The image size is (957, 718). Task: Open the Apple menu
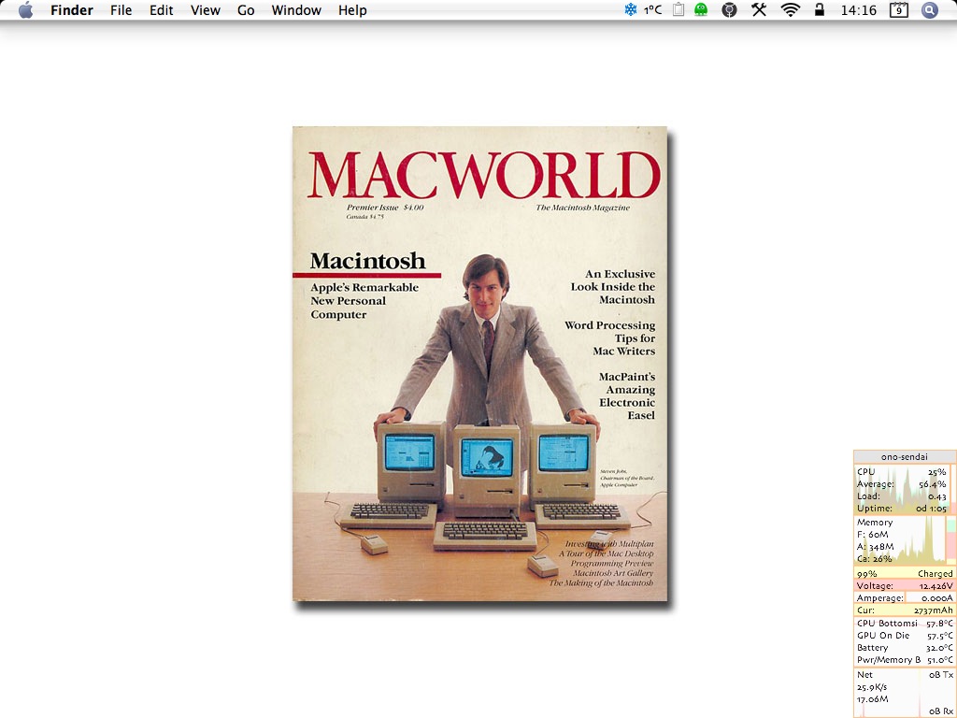tap(25, 9)
